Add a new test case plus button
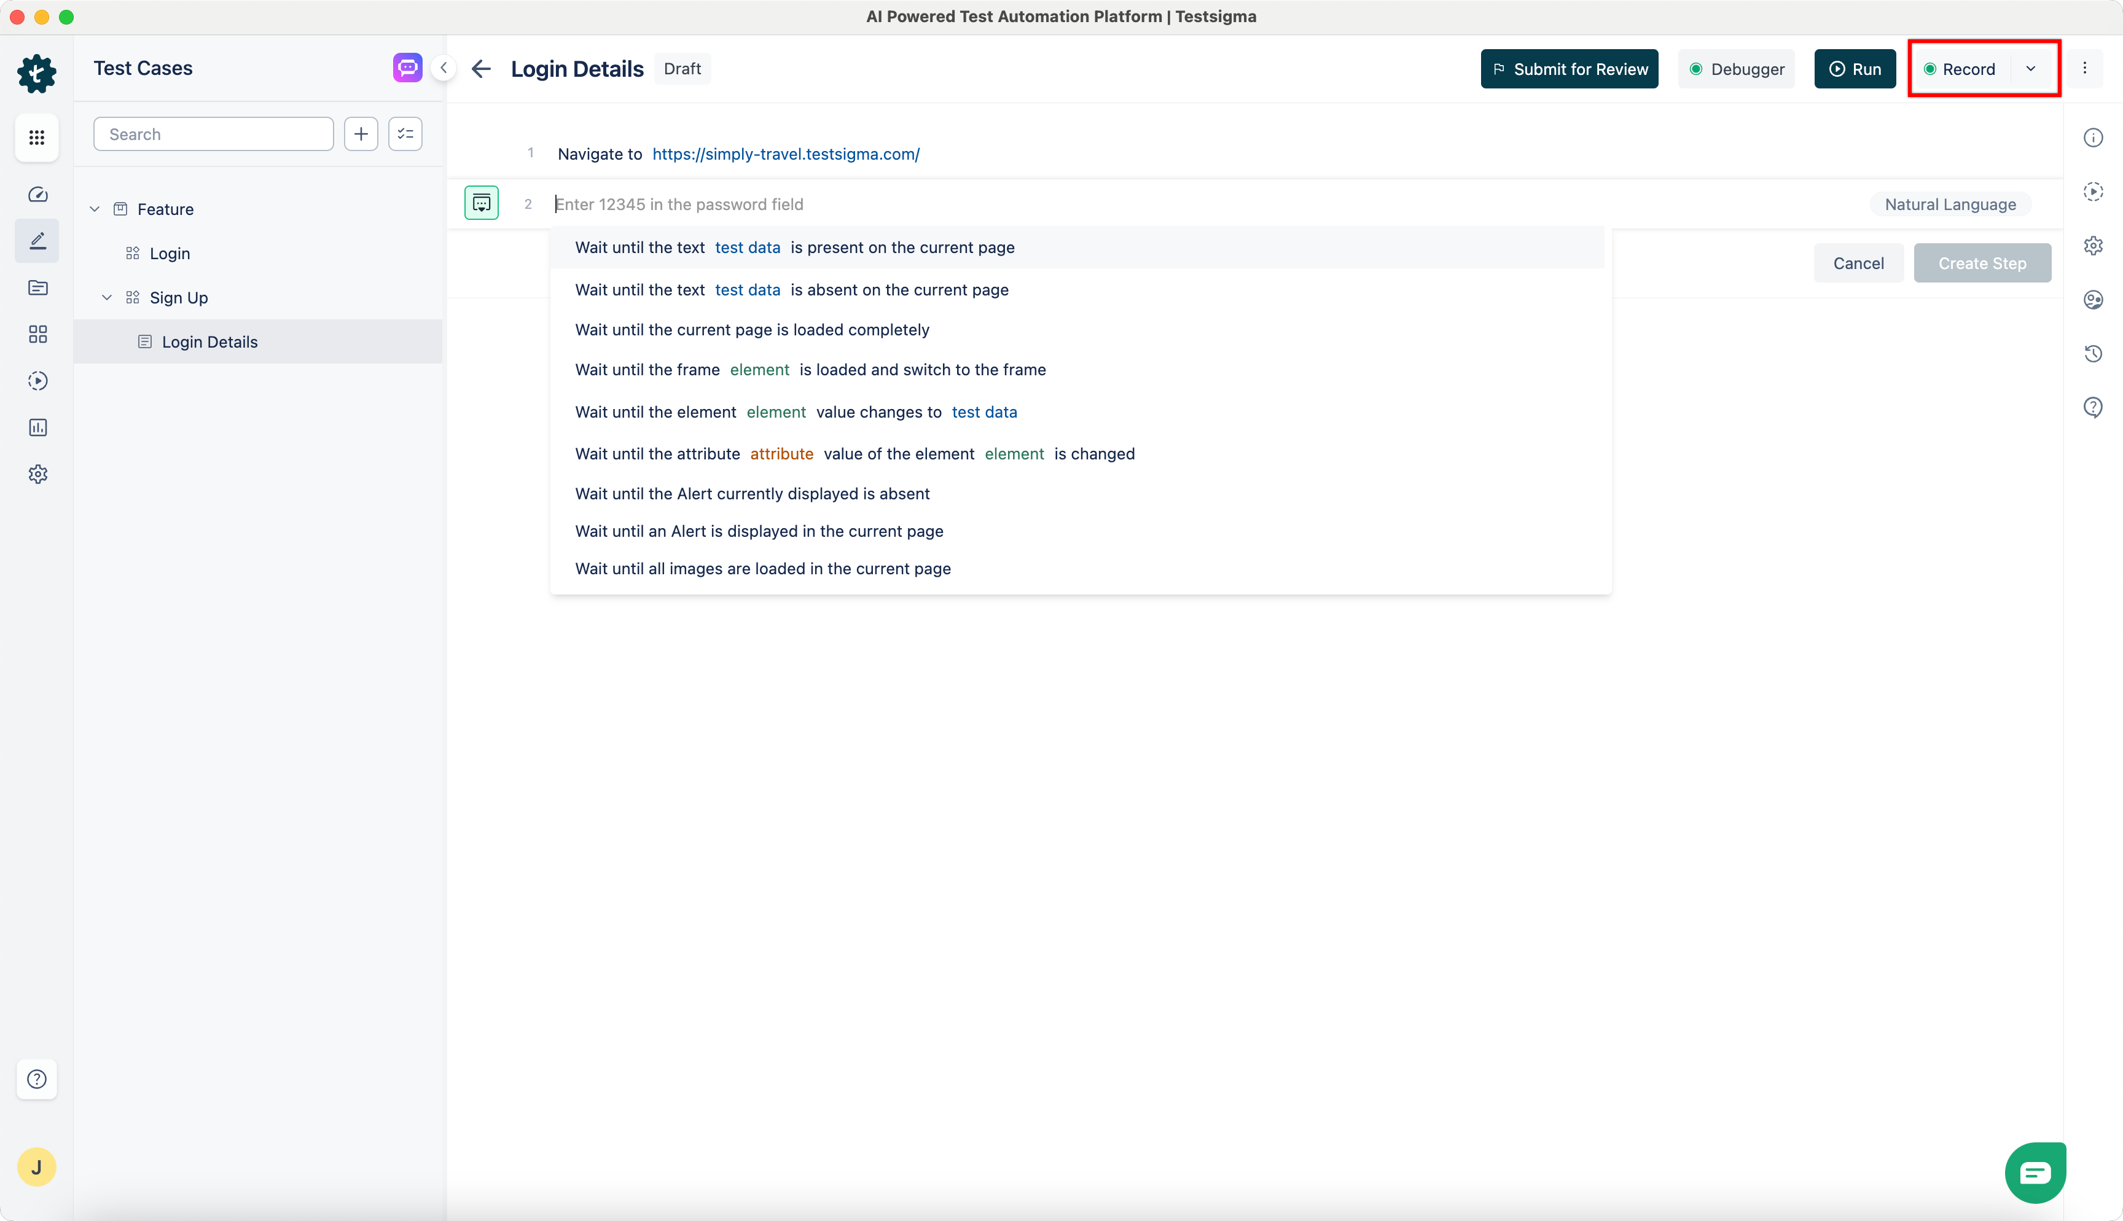2123x1221 pixels. click(x=361, y=134)
